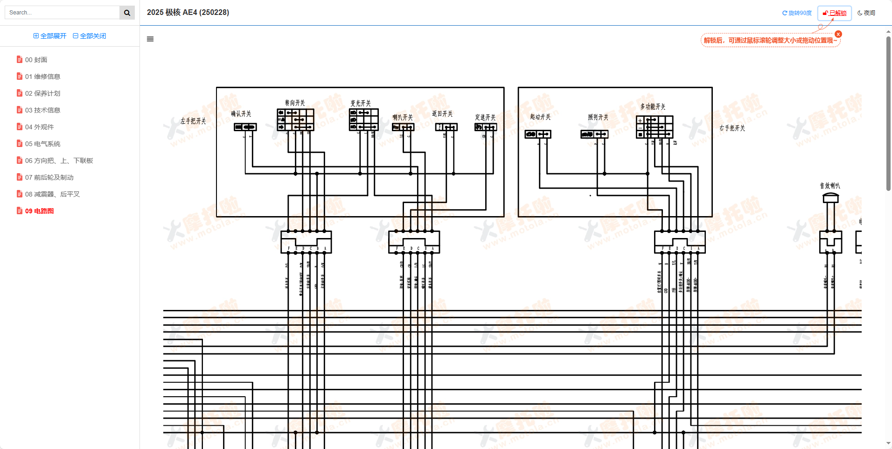The image size is (892, 449).
Task: Switch to 夜间 night mode
Action: pos(866,13)
